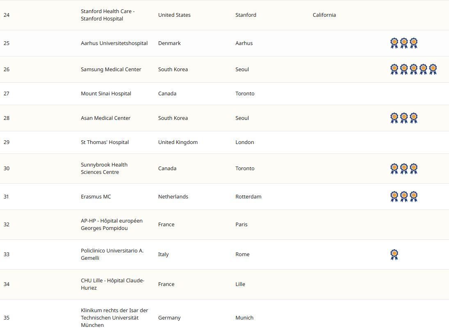This screenshot has width=449, height=331.
Task: Select the fifth ribbon beside Samsung Medical Center
Action: point(433,69)
